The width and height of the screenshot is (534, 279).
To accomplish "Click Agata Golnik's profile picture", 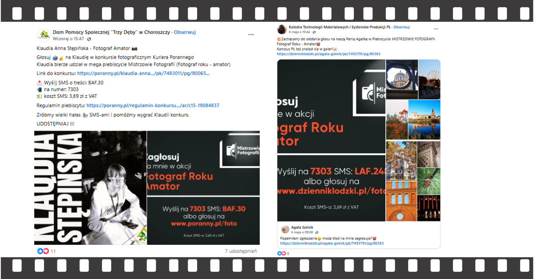I will point(285,229).
